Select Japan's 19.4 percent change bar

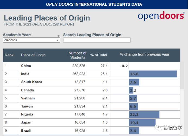tap(142, 123)
